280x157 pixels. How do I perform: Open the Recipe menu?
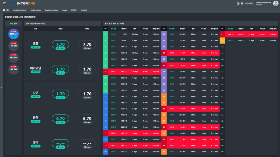point(64,10)
